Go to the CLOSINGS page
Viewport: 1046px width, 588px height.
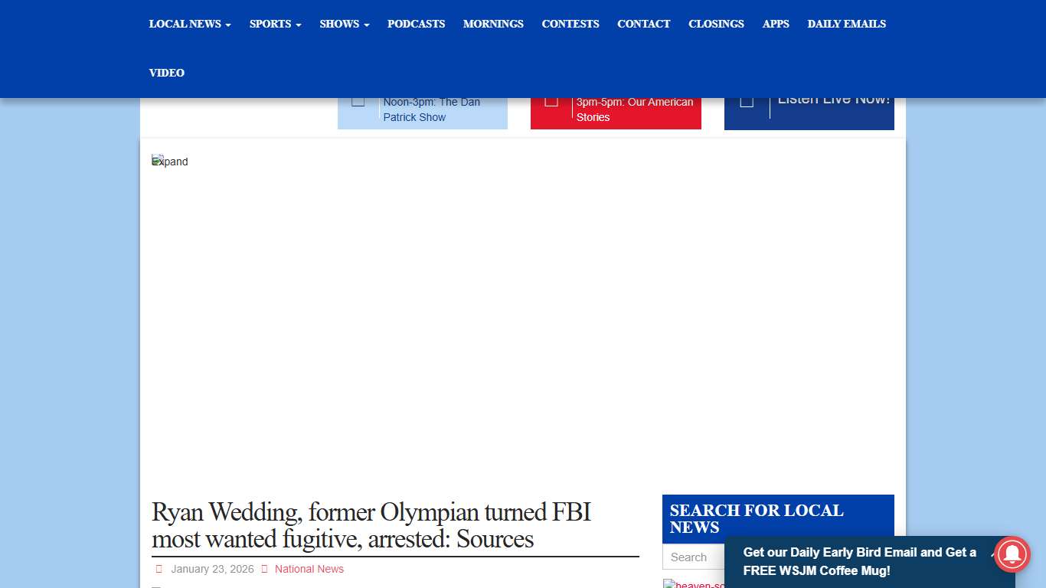pos(716,24)
